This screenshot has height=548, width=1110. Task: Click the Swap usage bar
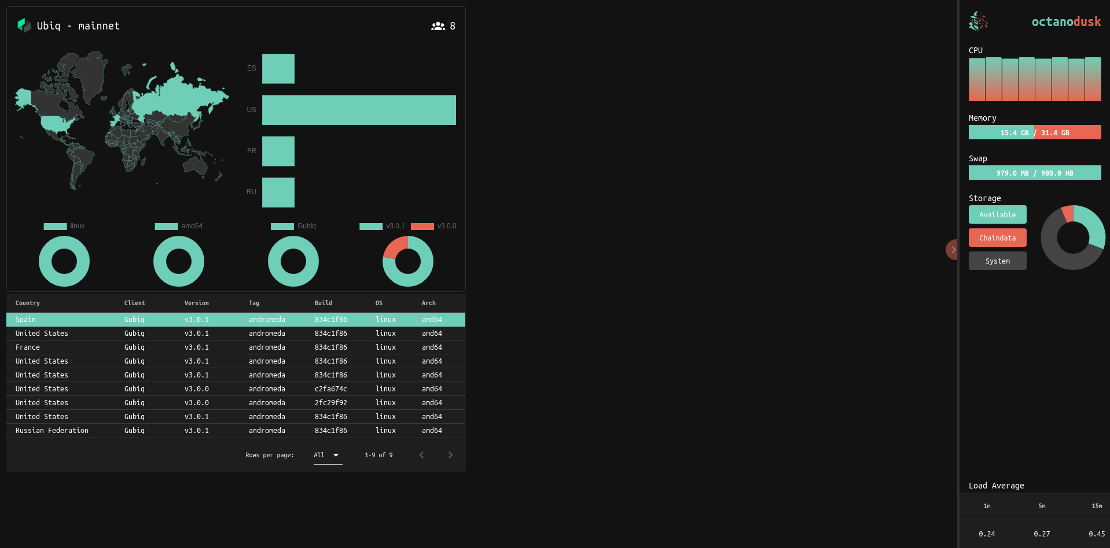(x=1035, y=173)
